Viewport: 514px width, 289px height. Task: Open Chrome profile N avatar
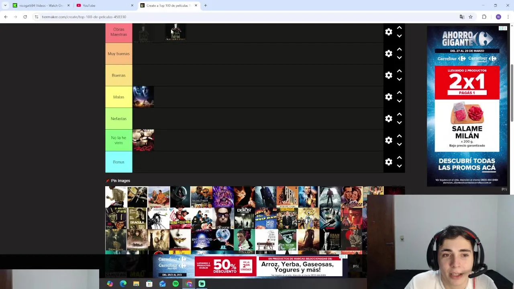pos(498,17)
